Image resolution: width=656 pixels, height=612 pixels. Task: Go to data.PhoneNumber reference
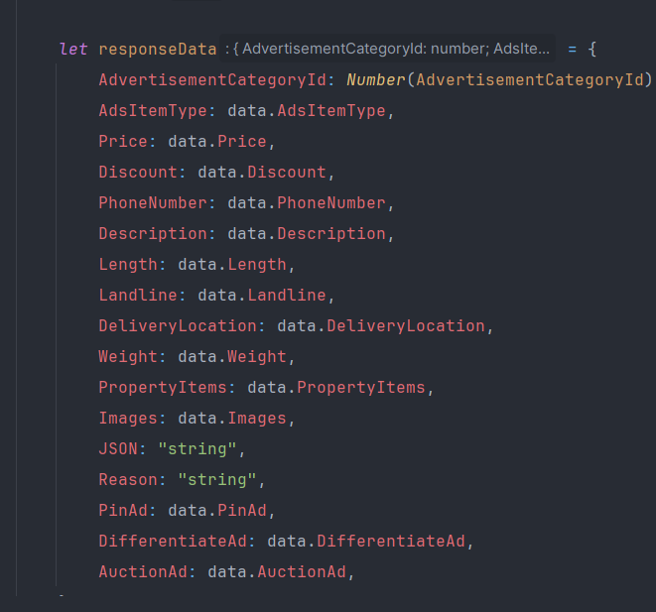coord(307,202)
